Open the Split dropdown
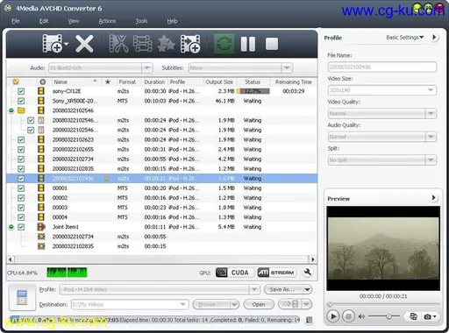Viewport: 449px width, 333px height. (x=431, y=159)
